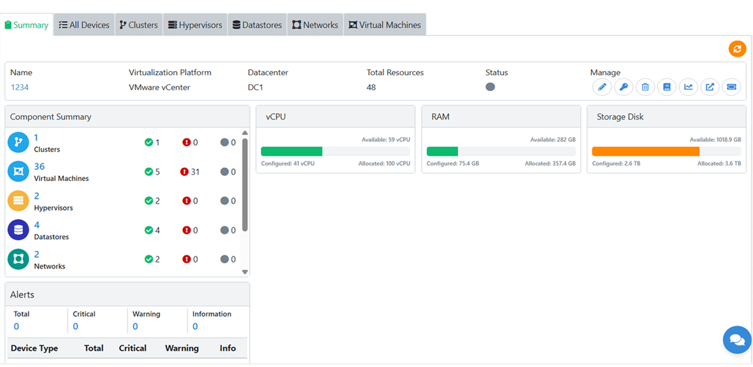753x367 pixels.
Task: Click the orange Storage Disk usage bar
Action: (645, 151)
